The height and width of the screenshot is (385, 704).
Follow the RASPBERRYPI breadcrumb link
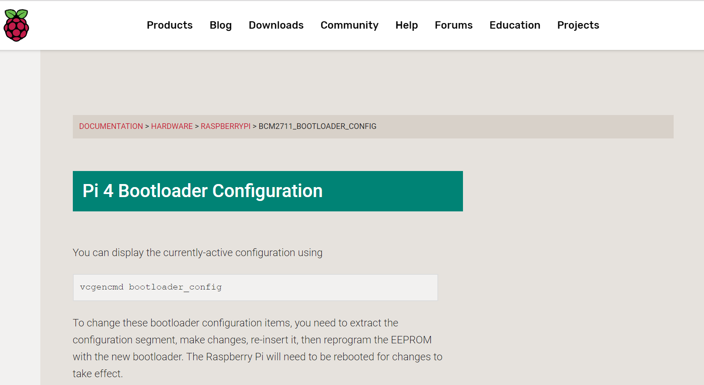click(225, 126)
